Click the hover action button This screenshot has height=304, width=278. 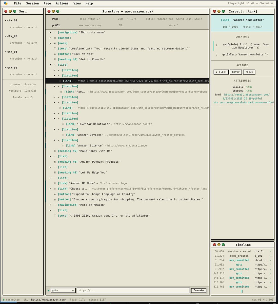pyautogui.click(x=236, y=72)
